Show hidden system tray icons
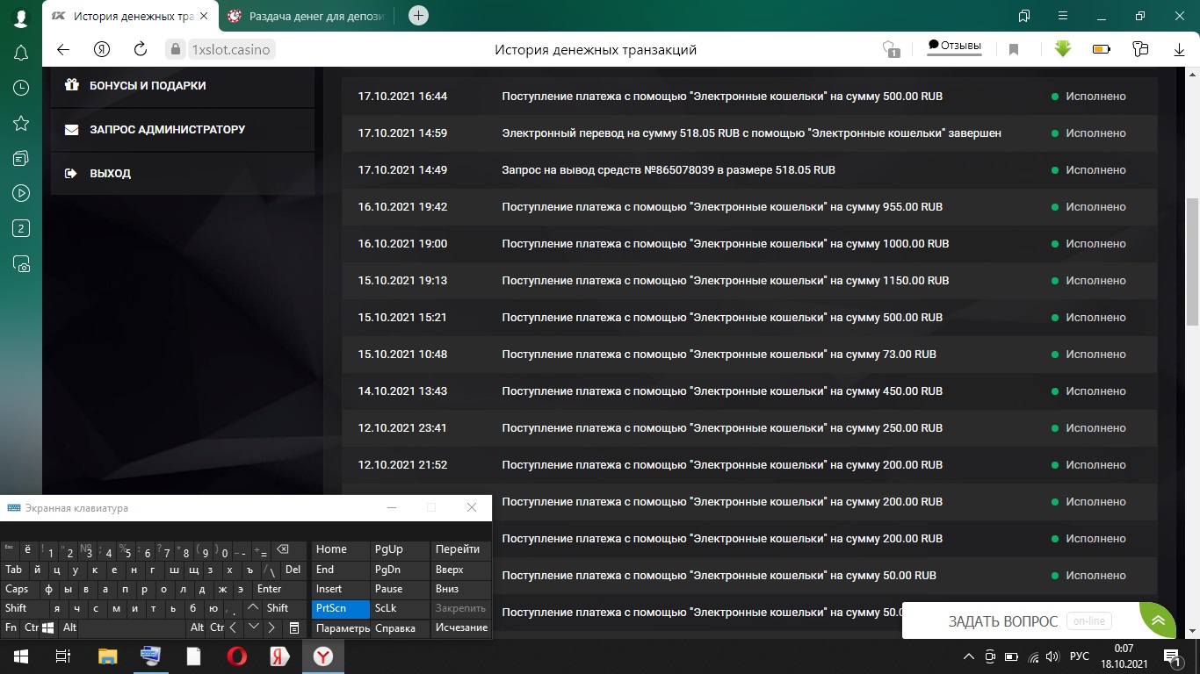1200x674 pixels. pyautogui.click(x=969, y=656)
